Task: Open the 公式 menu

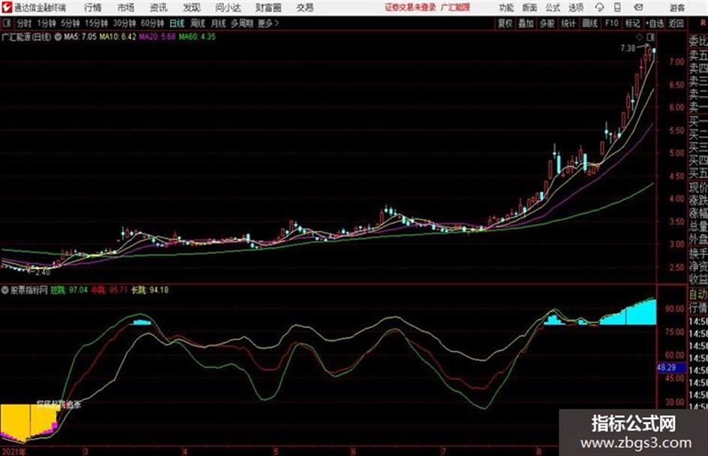Action: point(553,7)
